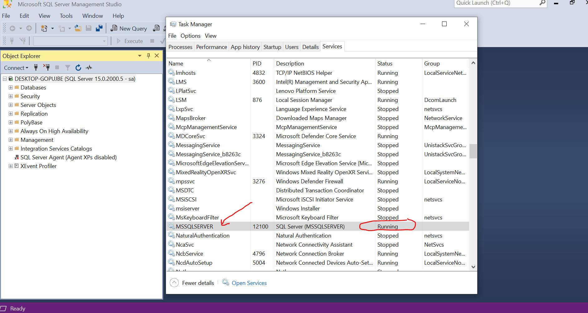Click Fewer details label in Task Manager
588x313 pixels.
click(198, 283)
